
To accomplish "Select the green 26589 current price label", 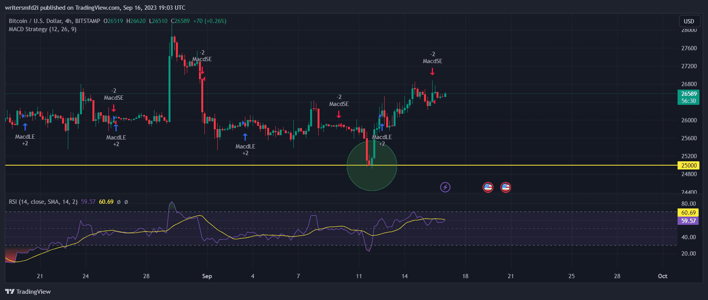I will [x=688, y=94].
